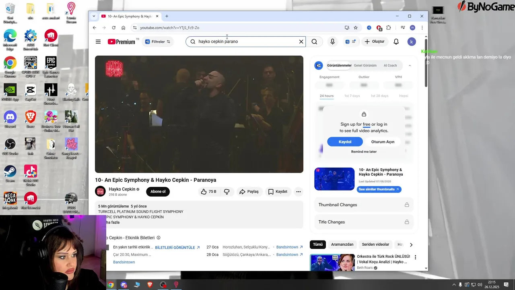Save the video with Kaydet
The height and width of the screenshot is (290, 515).
tap(278, 192)
